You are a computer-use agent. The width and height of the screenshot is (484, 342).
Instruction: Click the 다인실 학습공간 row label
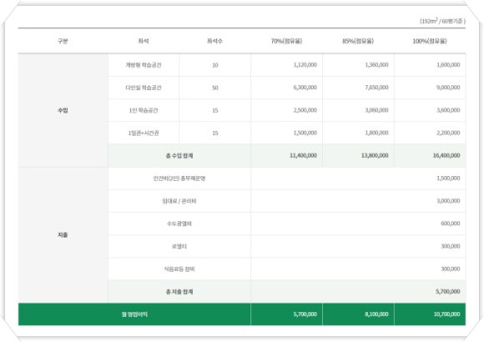tap(144, 88)
